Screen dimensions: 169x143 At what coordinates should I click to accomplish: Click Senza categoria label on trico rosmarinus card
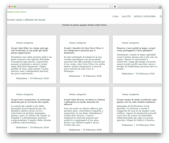25,94
